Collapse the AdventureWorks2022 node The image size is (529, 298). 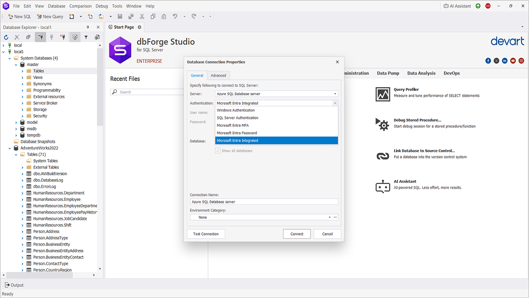click(10, 148)
